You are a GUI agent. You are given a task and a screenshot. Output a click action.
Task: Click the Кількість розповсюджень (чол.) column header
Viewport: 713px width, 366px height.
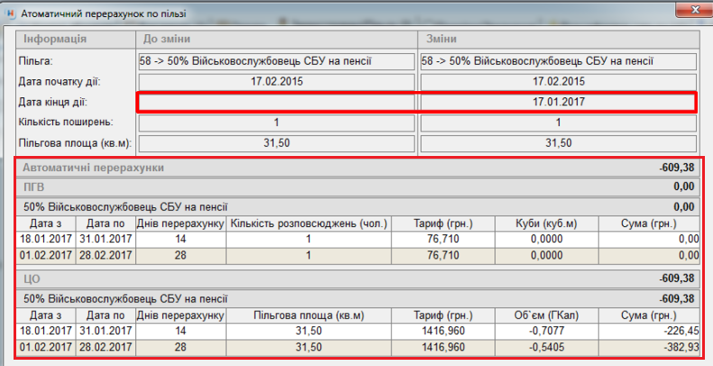pos(309,223)
